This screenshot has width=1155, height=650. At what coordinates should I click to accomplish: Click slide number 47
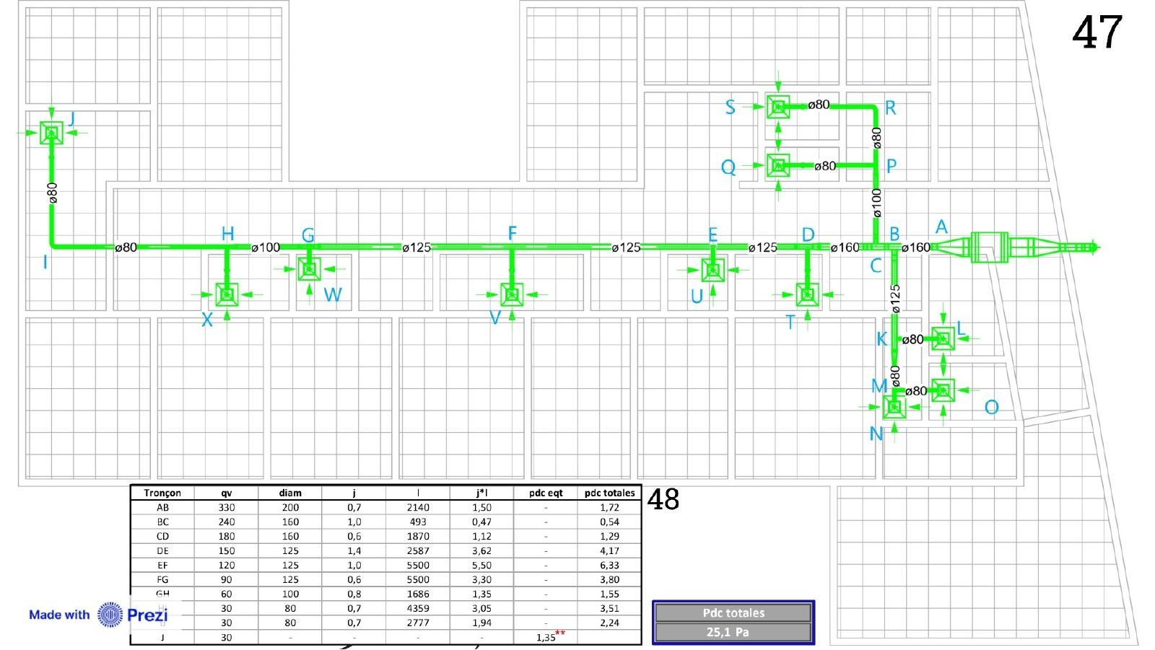(1097, 32)
